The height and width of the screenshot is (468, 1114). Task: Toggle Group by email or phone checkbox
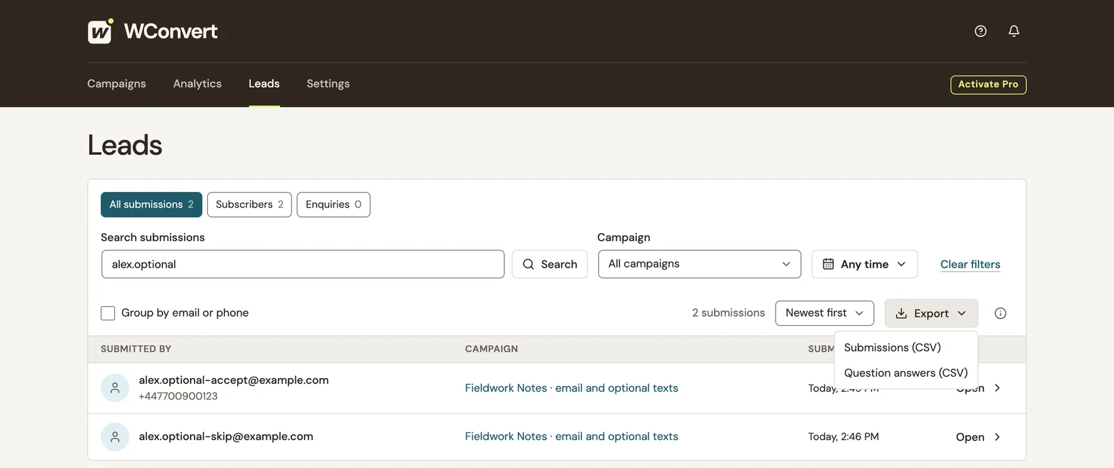point(108,313)
